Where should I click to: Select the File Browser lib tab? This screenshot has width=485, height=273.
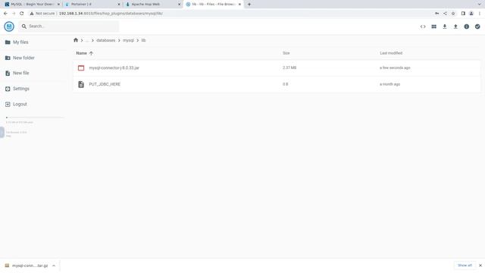(213, 5)
